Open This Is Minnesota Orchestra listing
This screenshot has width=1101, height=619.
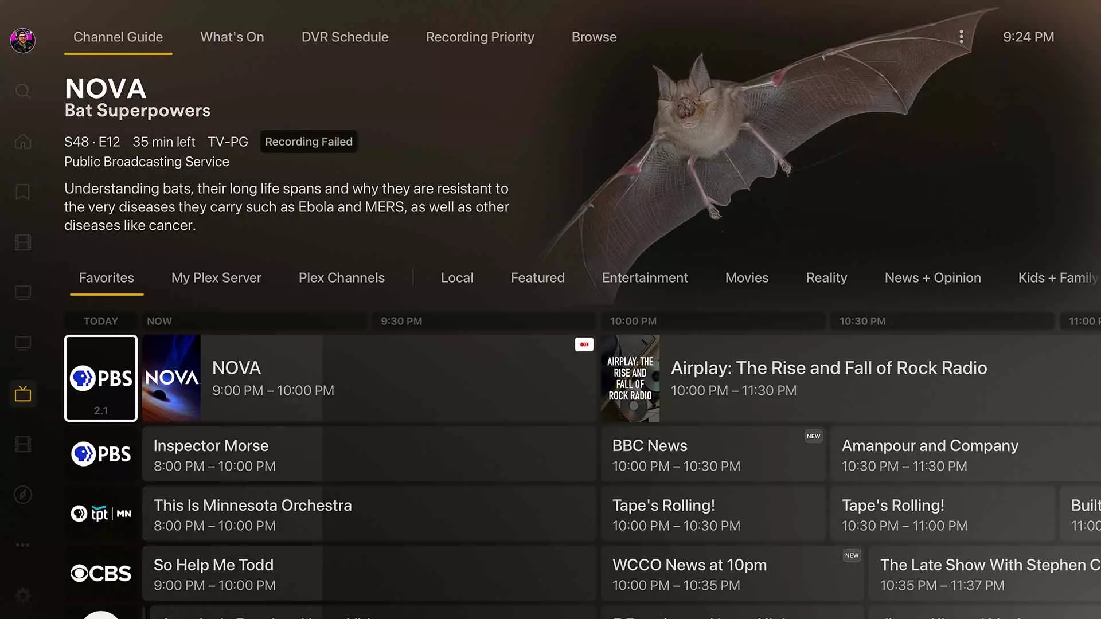(369, 514)
